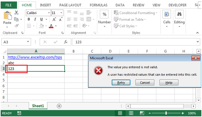Click the Insert Function fx icon
This screenshot has height=117, width=202.
pos(66,42)
